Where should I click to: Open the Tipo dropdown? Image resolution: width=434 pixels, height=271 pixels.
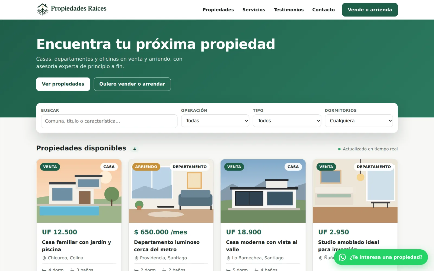[x=287, y=121]
